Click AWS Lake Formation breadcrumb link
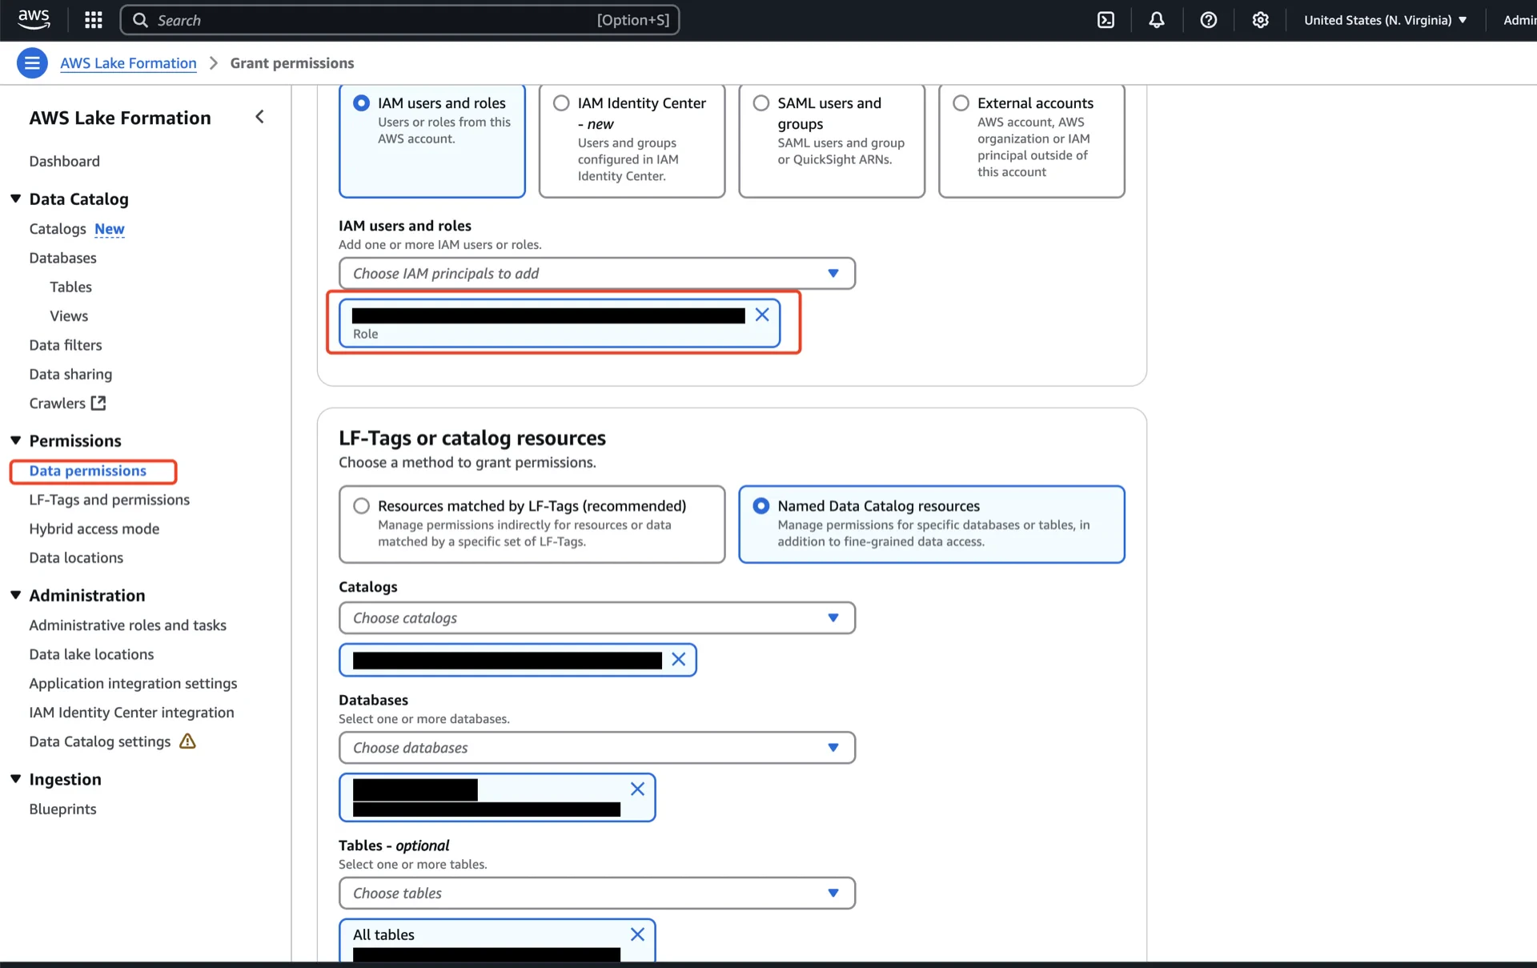Viewport: 1537px width, 968px height. tap(128, 62)
